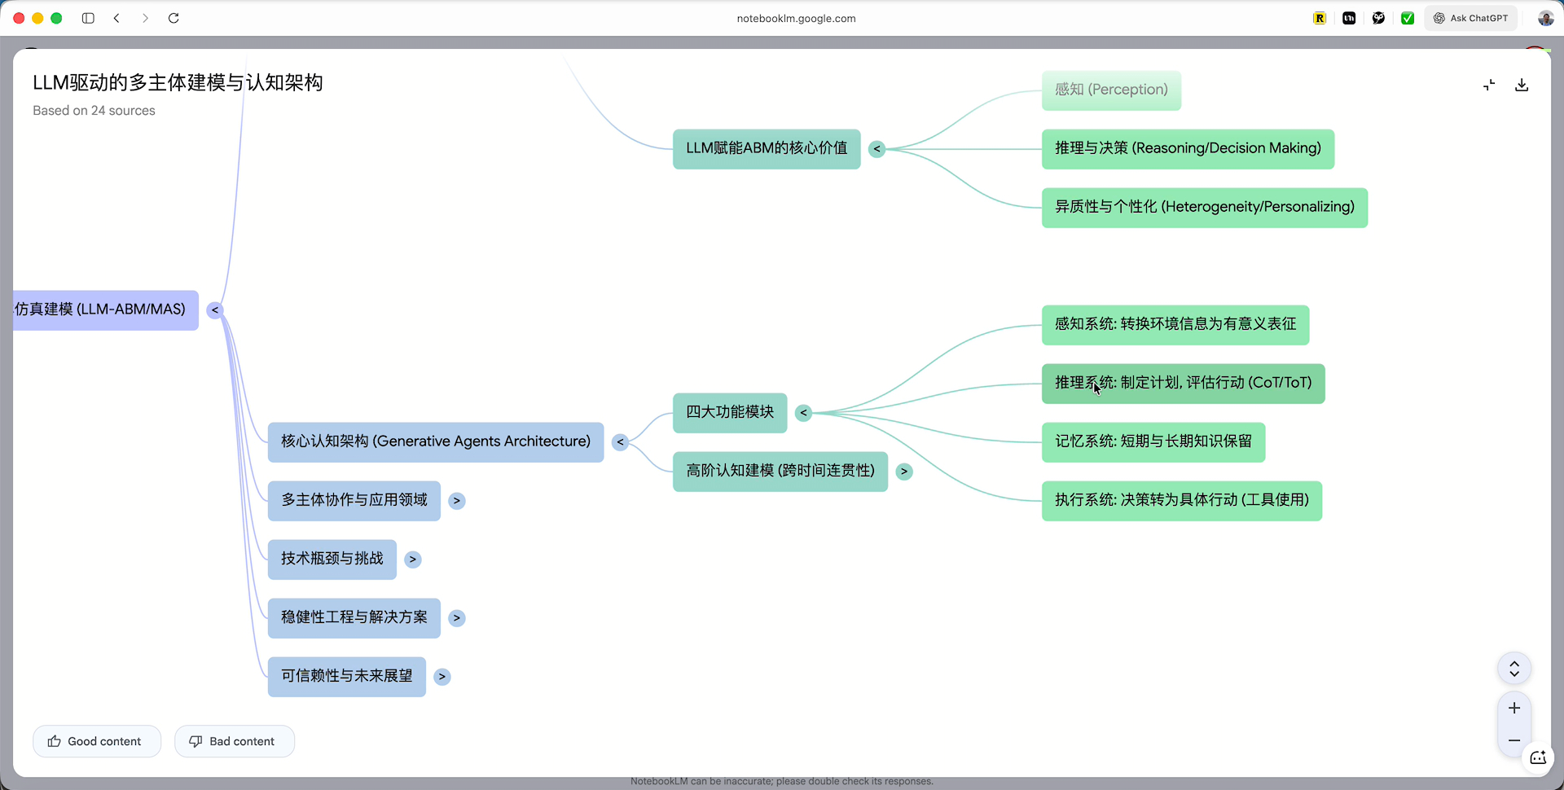Open Ask ChatGPT extension
The image size is (1564, 790).
click(1471, 18)
